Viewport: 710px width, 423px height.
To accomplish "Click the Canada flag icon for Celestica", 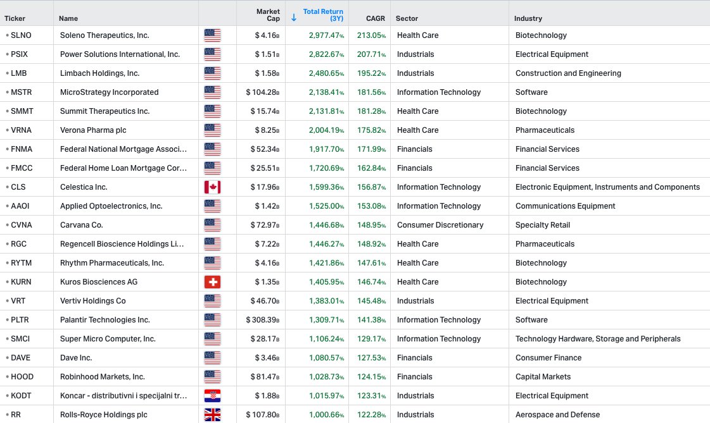I will tap(212, 187).
